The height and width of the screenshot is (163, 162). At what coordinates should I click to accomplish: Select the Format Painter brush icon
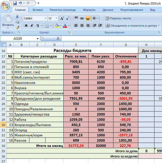coord(17,27)
